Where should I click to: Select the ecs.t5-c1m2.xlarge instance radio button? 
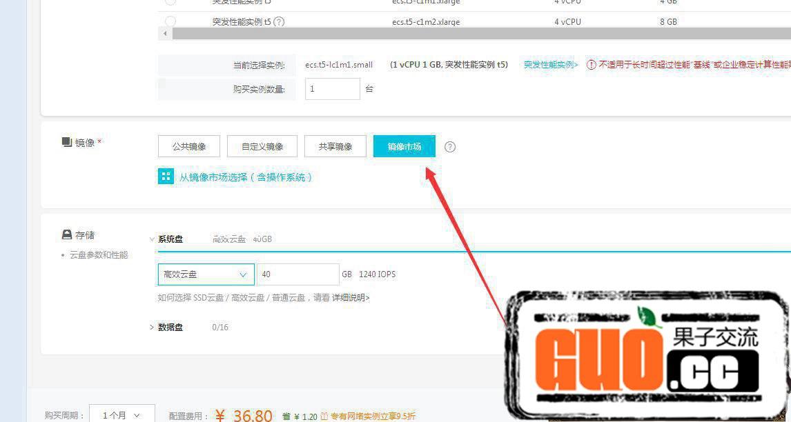pos(170,21)
